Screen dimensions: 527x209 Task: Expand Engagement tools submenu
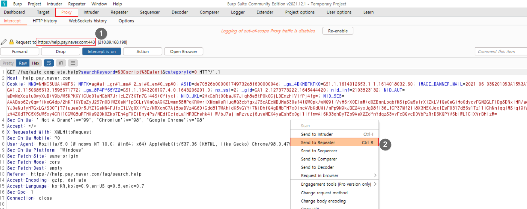(334, 184)
